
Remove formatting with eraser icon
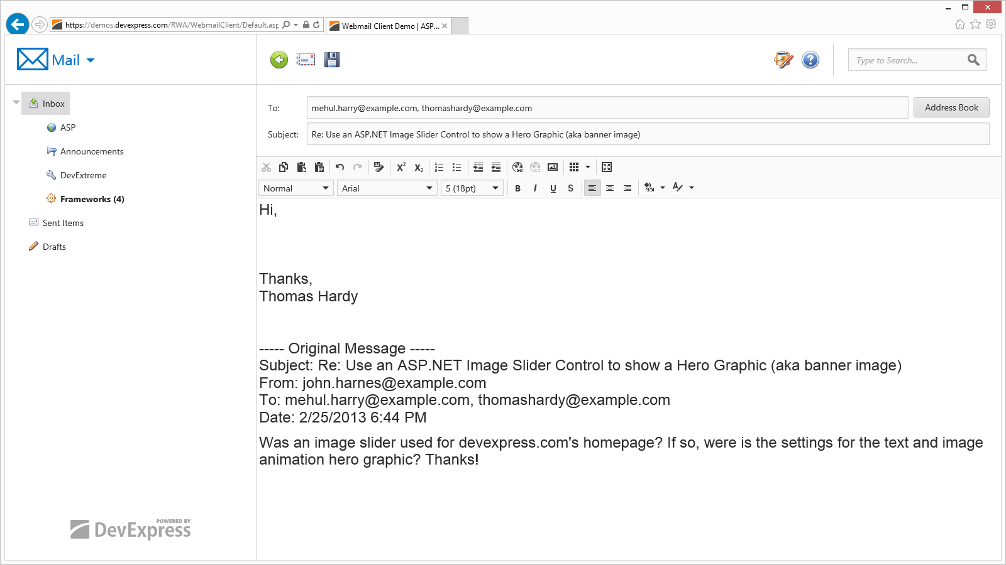(379, 167)
